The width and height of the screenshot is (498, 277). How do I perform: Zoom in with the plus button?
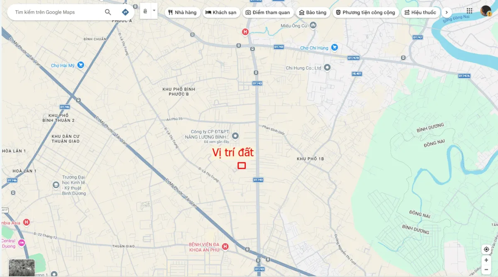coord(486,260)
